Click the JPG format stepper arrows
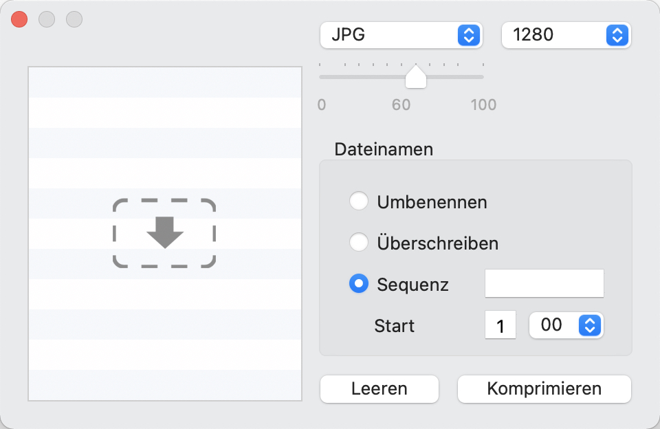Screen dimensions: 660x429 pos(468,35)
